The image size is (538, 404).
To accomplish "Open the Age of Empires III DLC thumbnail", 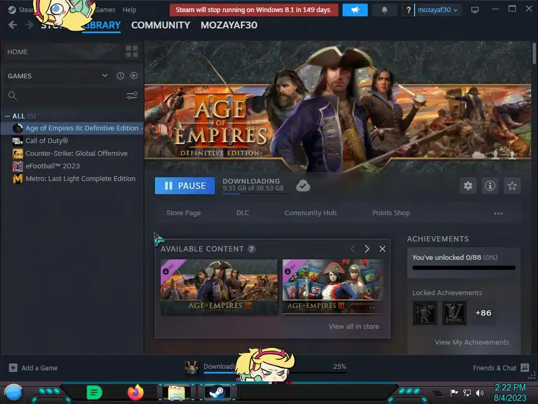I will pos(219,287).
